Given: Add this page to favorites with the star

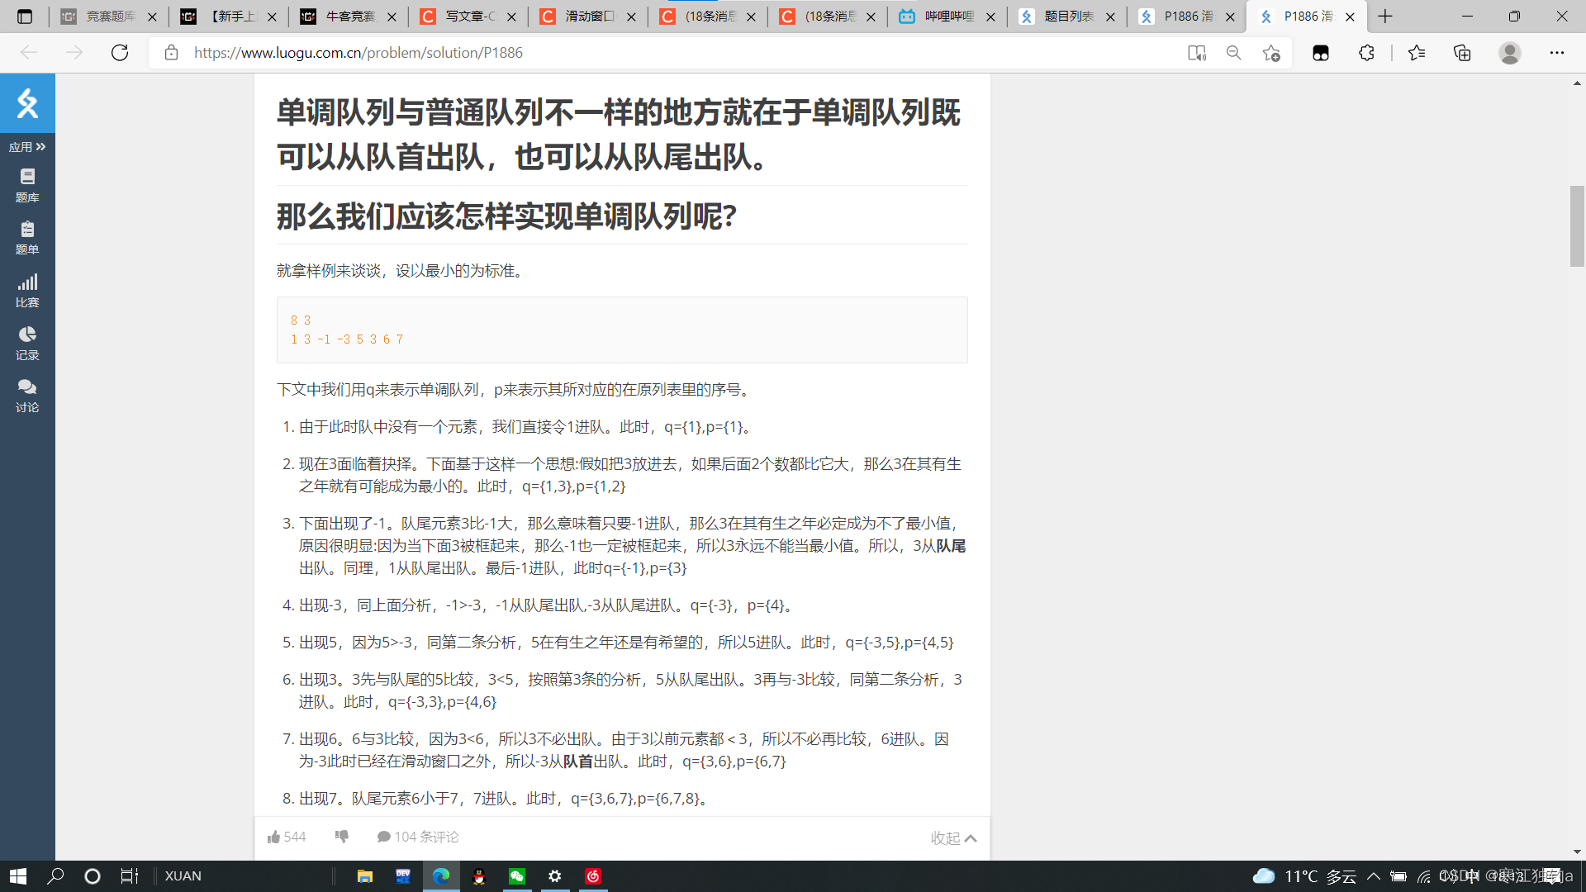Looking at the screenshot, I should (x=1271, y=53).
